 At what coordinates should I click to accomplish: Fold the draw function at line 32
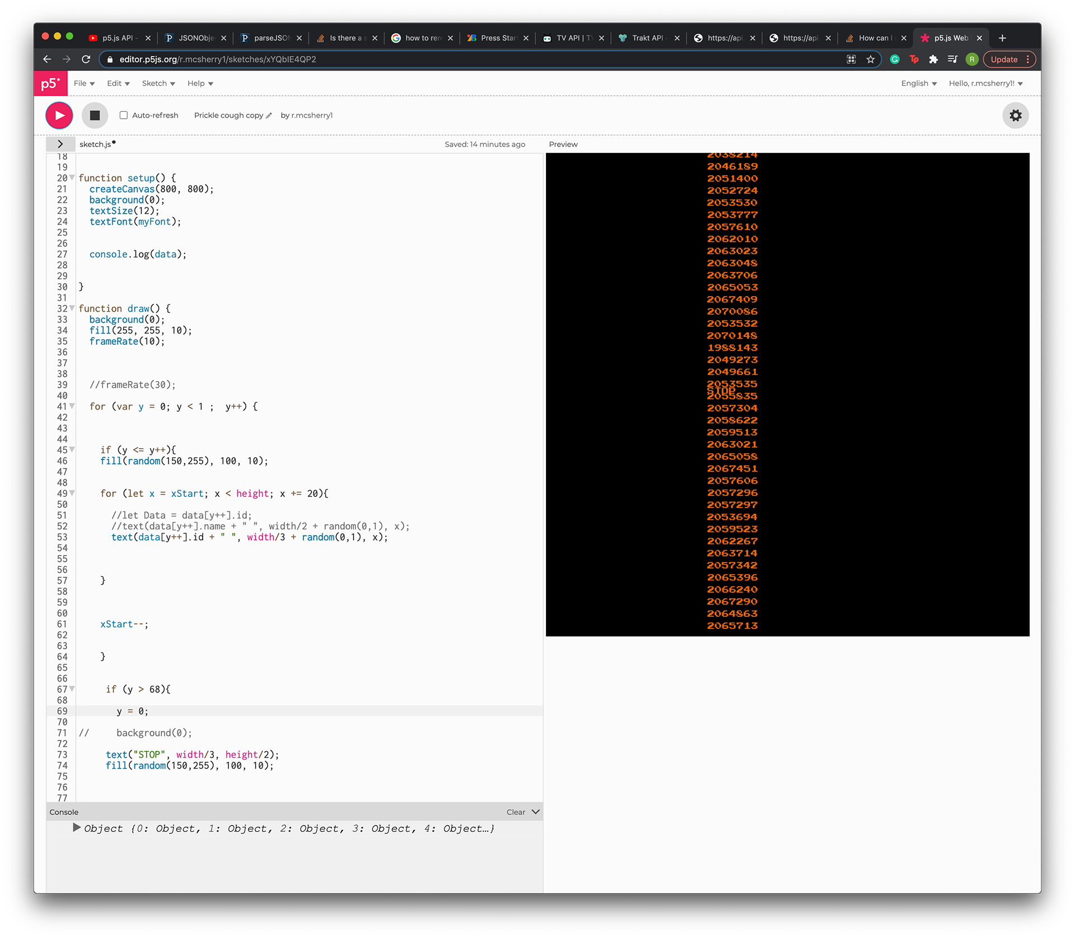(x=72, y=308)
